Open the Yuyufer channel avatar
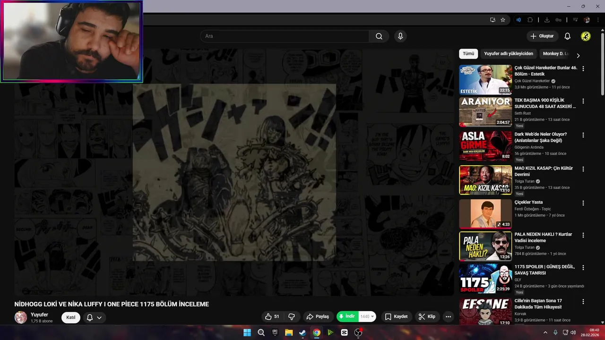Viewport: 605px width, 340px height. [x=21, y=317]
